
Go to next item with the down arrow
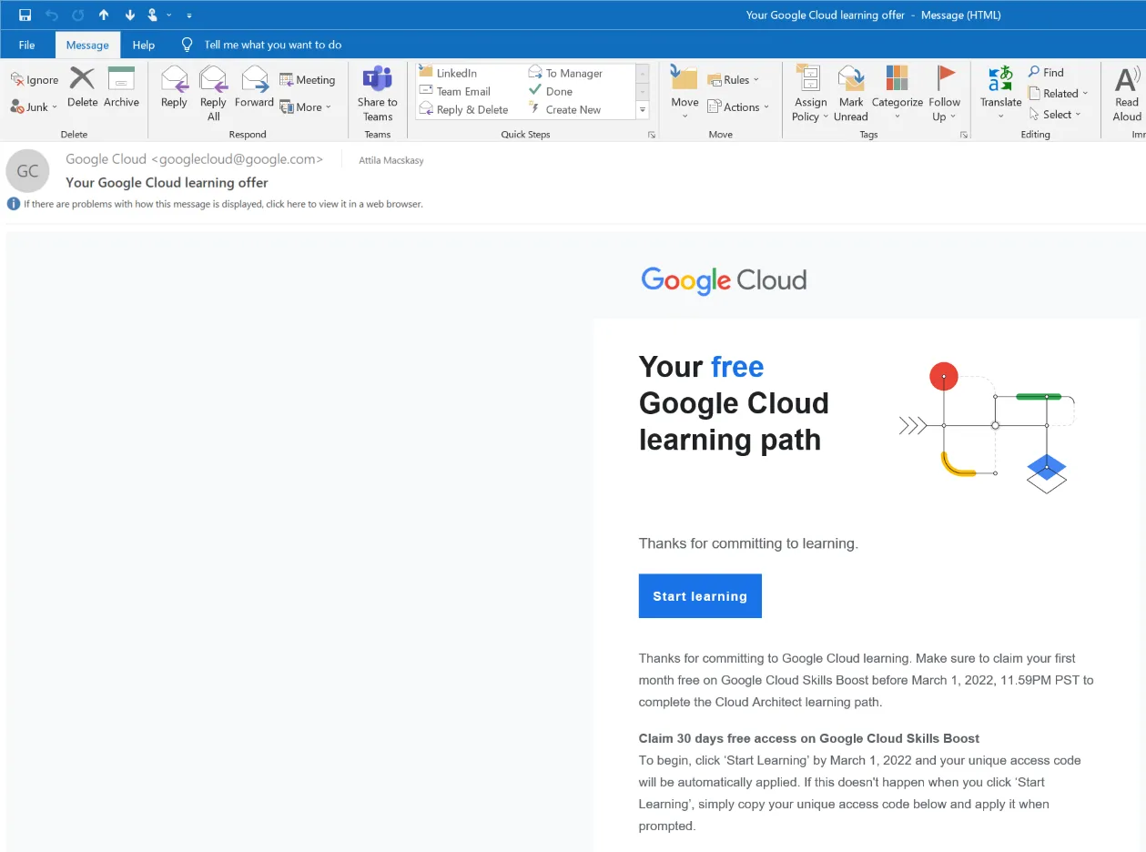click(130, 15)
